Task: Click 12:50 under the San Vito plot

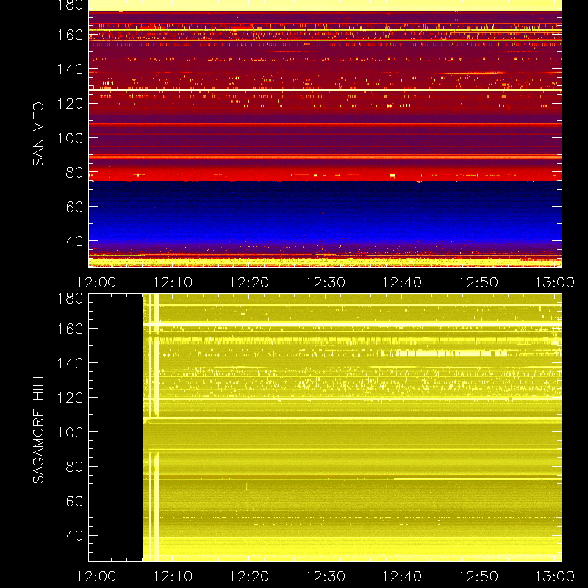Action: point(478,282)
